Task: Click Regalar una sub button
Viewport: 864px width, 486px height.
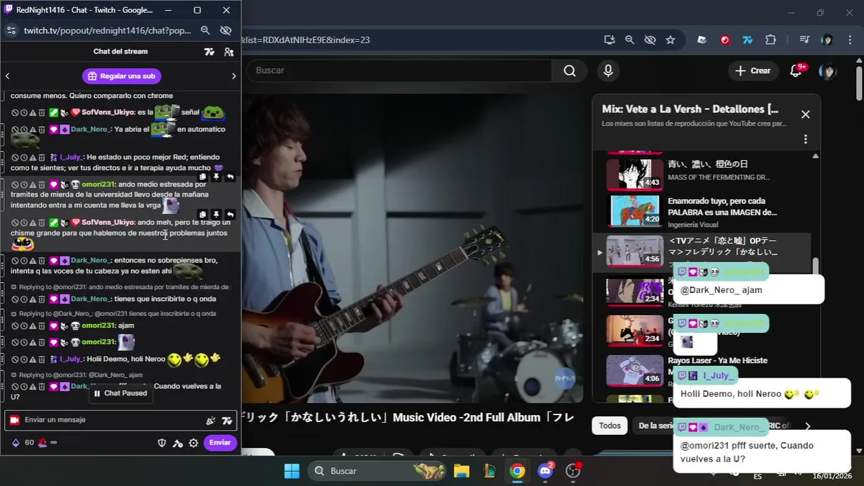Action: click(122, 76)
